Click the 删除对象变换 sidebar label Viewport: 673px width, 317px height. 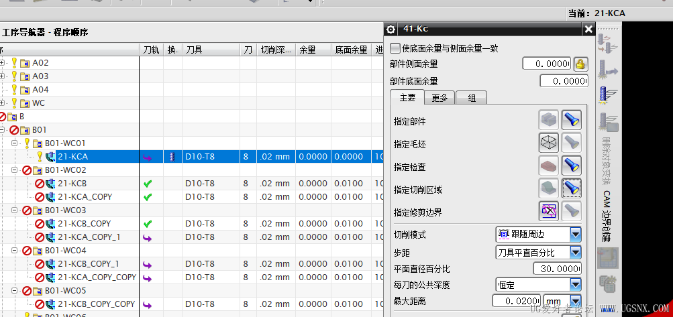pyautogui.click(x=607, y=161)
